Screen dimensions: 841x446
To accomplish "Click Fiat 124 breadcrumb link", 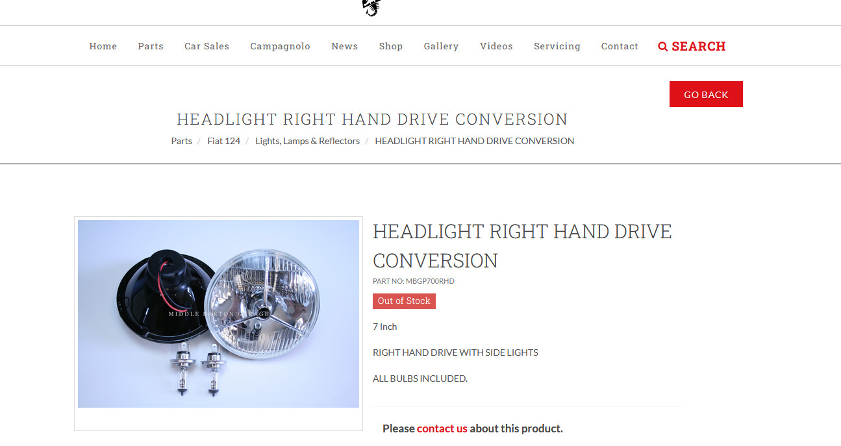I will (223, 141).
